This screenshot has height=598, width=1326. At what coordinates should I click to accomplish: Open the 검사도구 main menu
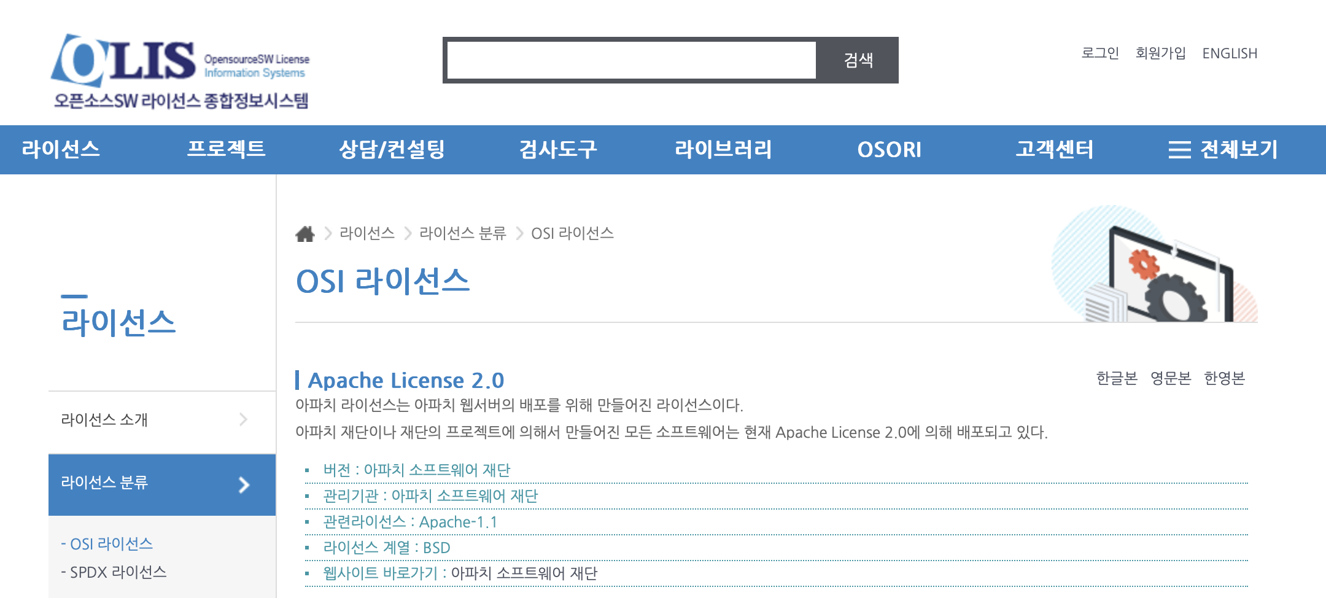[x=558, y=149]
